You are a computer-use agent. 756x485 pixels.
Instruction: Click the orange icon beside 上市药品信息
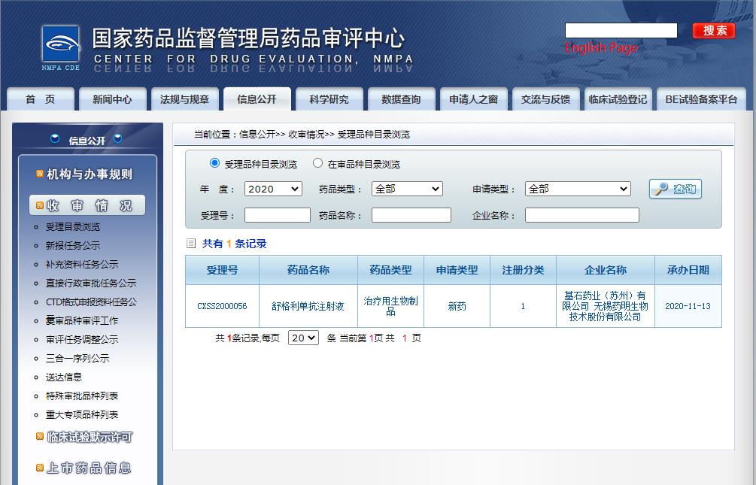click(40, 468)
